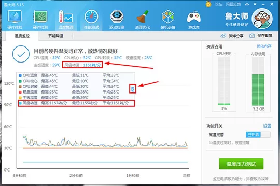Click the CPU使用 3% usage bar
This screenshot has width=280, height=186.
[x=224, y=81]
